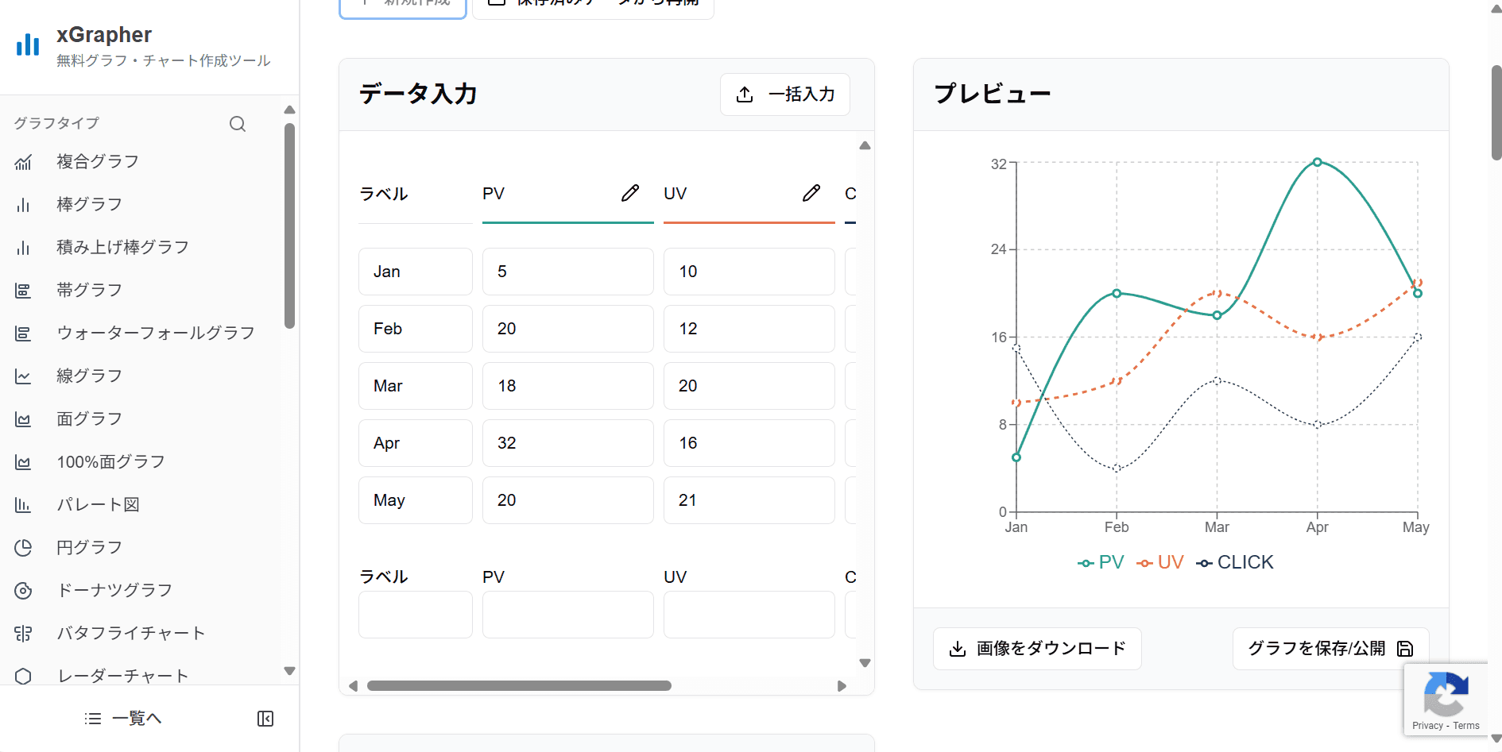1502x752 pixels.
Task: Select the pie chart type
Action: click(89, 547)
